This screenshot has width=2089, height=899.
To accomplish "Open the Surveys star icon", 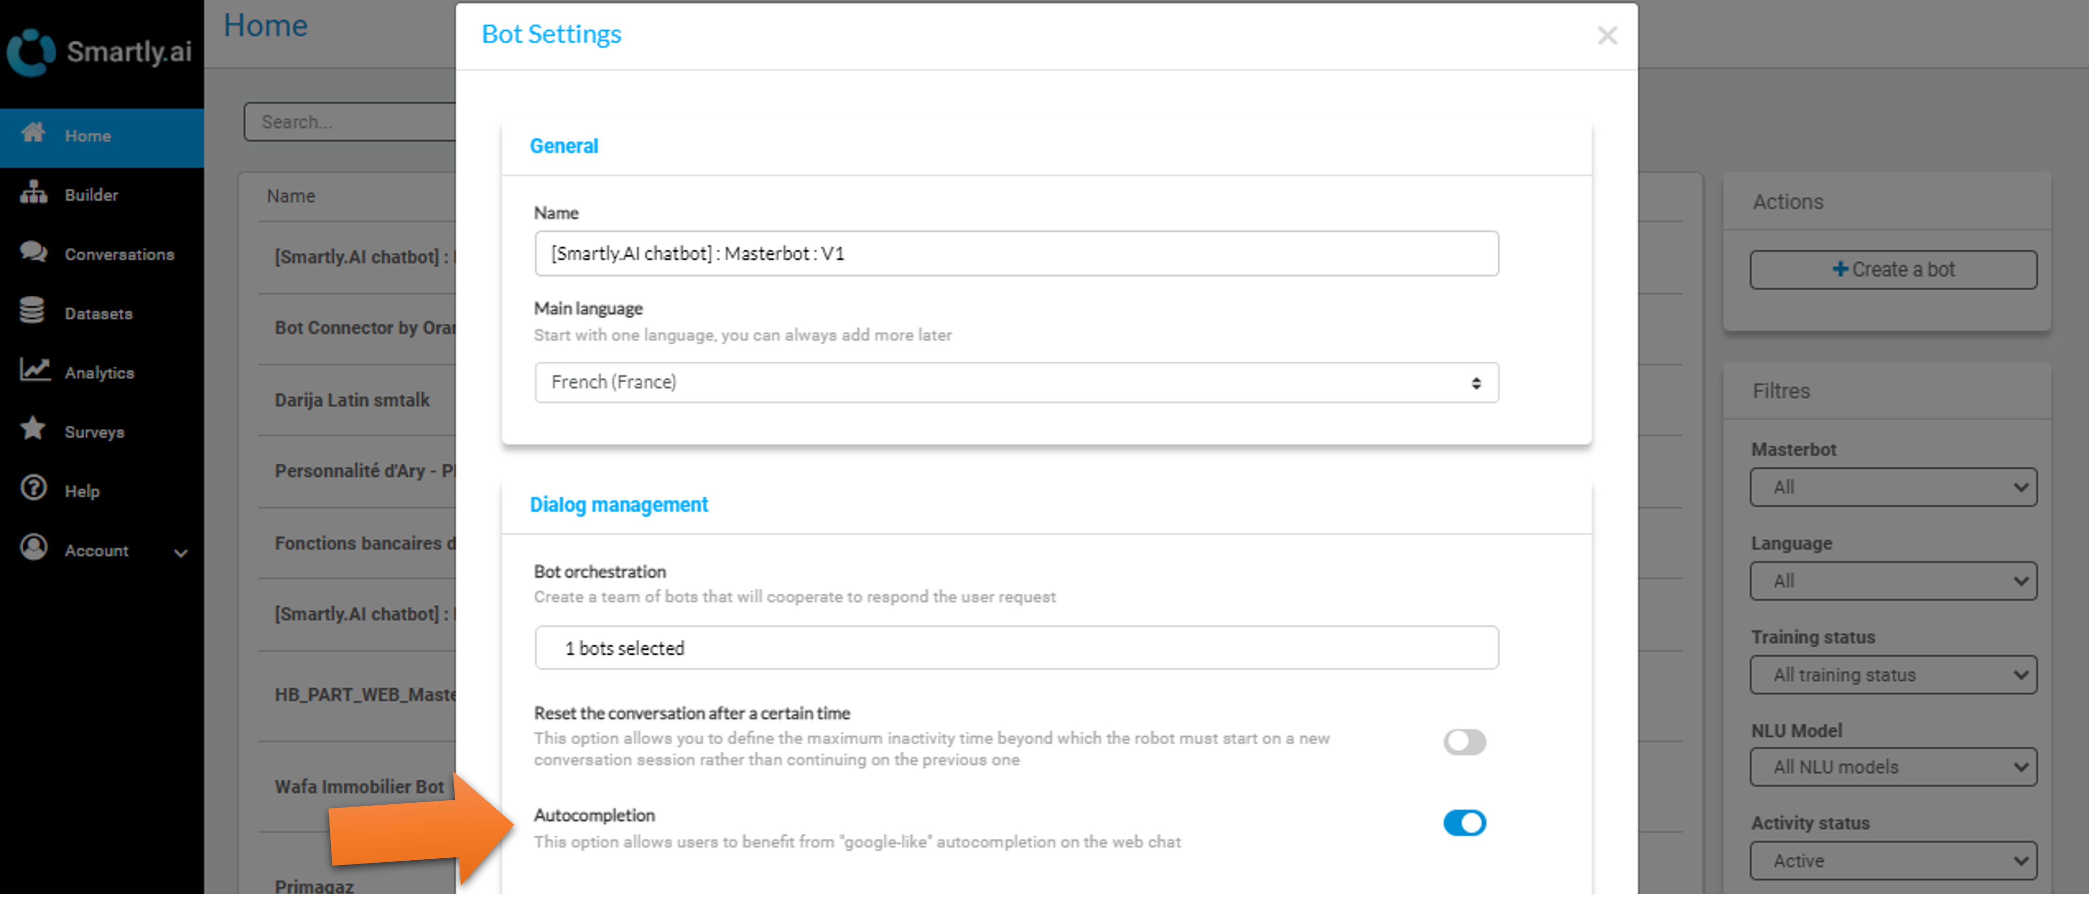I will tap(33, 430).
